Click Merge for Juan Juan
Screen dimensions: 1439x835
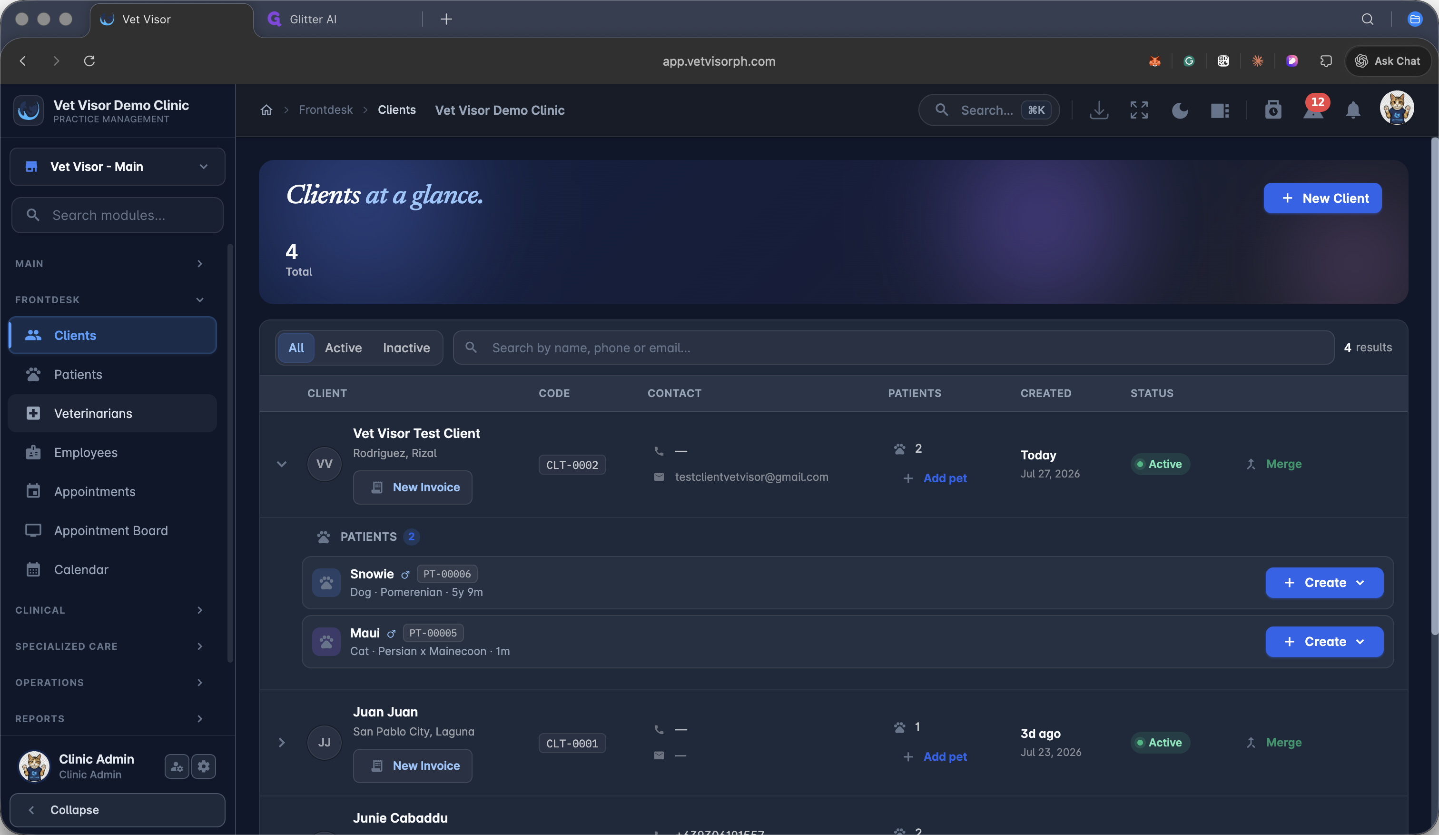(x=1274, y=743)
